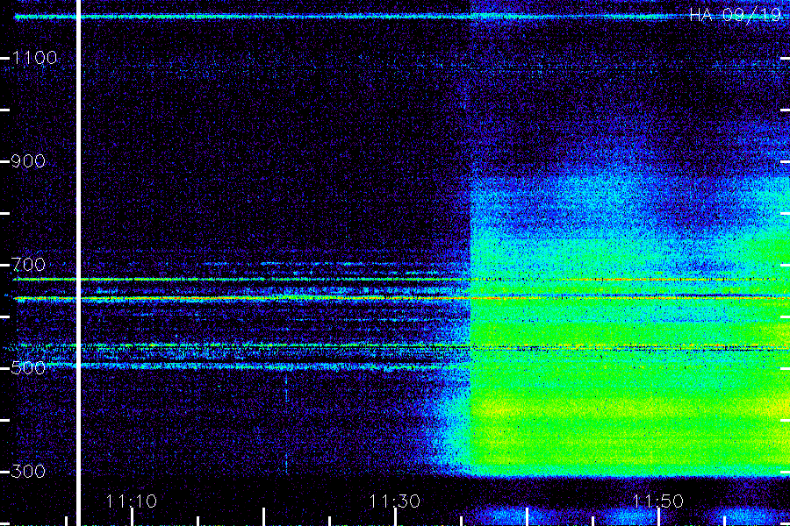Click the HA 09/19 station date label
Screen dimensions: 790x526
(x=735, y=15)
